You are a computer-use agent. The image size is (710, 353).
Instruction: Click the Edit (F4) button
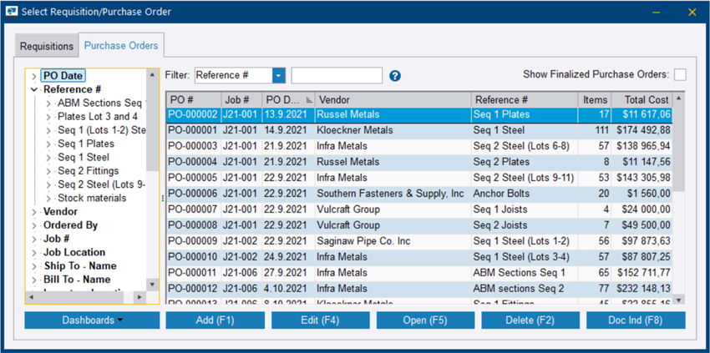(320, 320)
